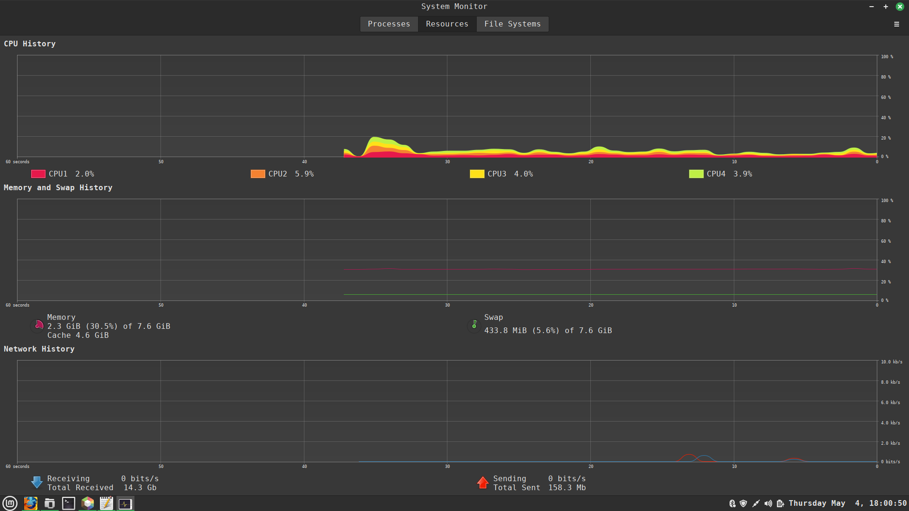Viewport: 909px width, 511px height.
Task: Click the Sending red upload arrow icon
Action: point(482,482)
